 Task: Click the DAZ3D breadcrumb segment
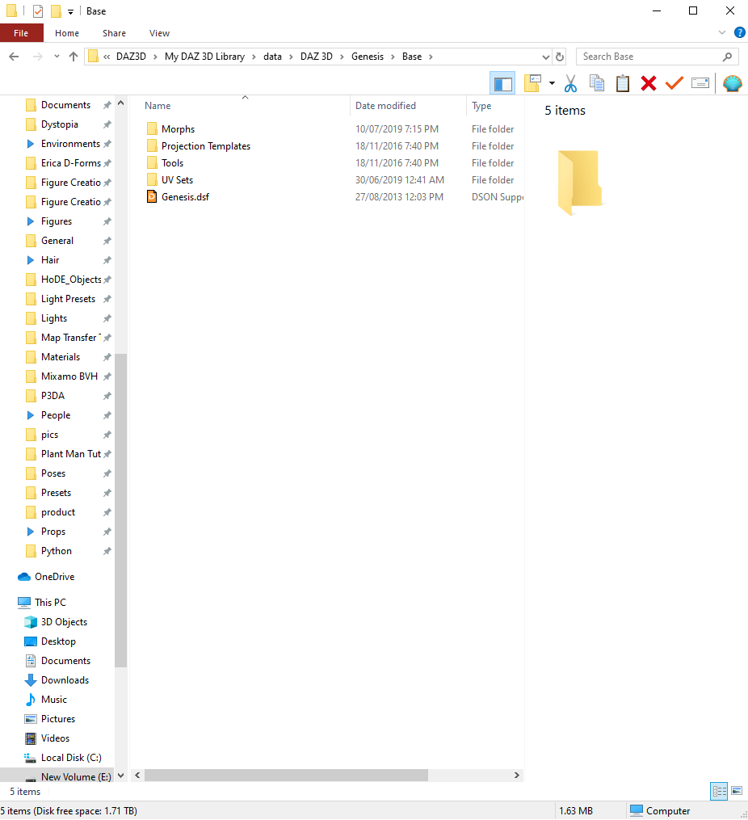coord(131,57)
